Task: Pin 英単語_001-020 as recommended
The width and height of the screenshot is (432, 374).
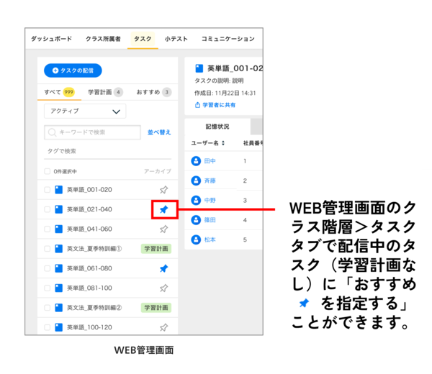Action: 163,190
